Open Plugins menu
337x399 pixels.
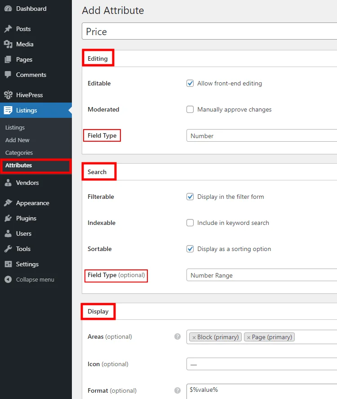pos(36,218)
